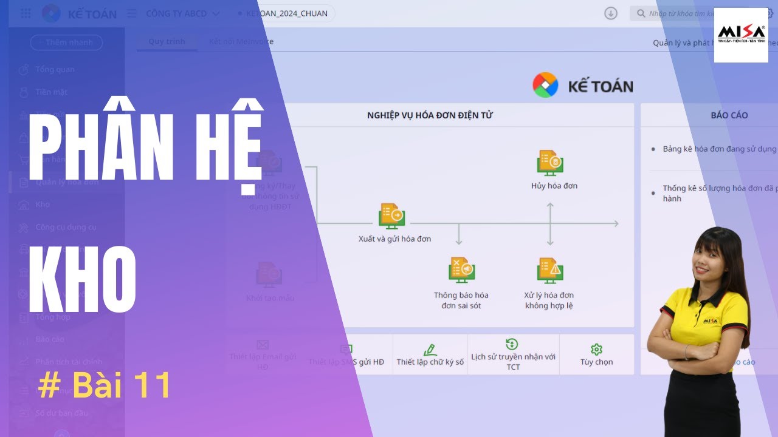Click the download icon in the header

[x=611, y=13]
